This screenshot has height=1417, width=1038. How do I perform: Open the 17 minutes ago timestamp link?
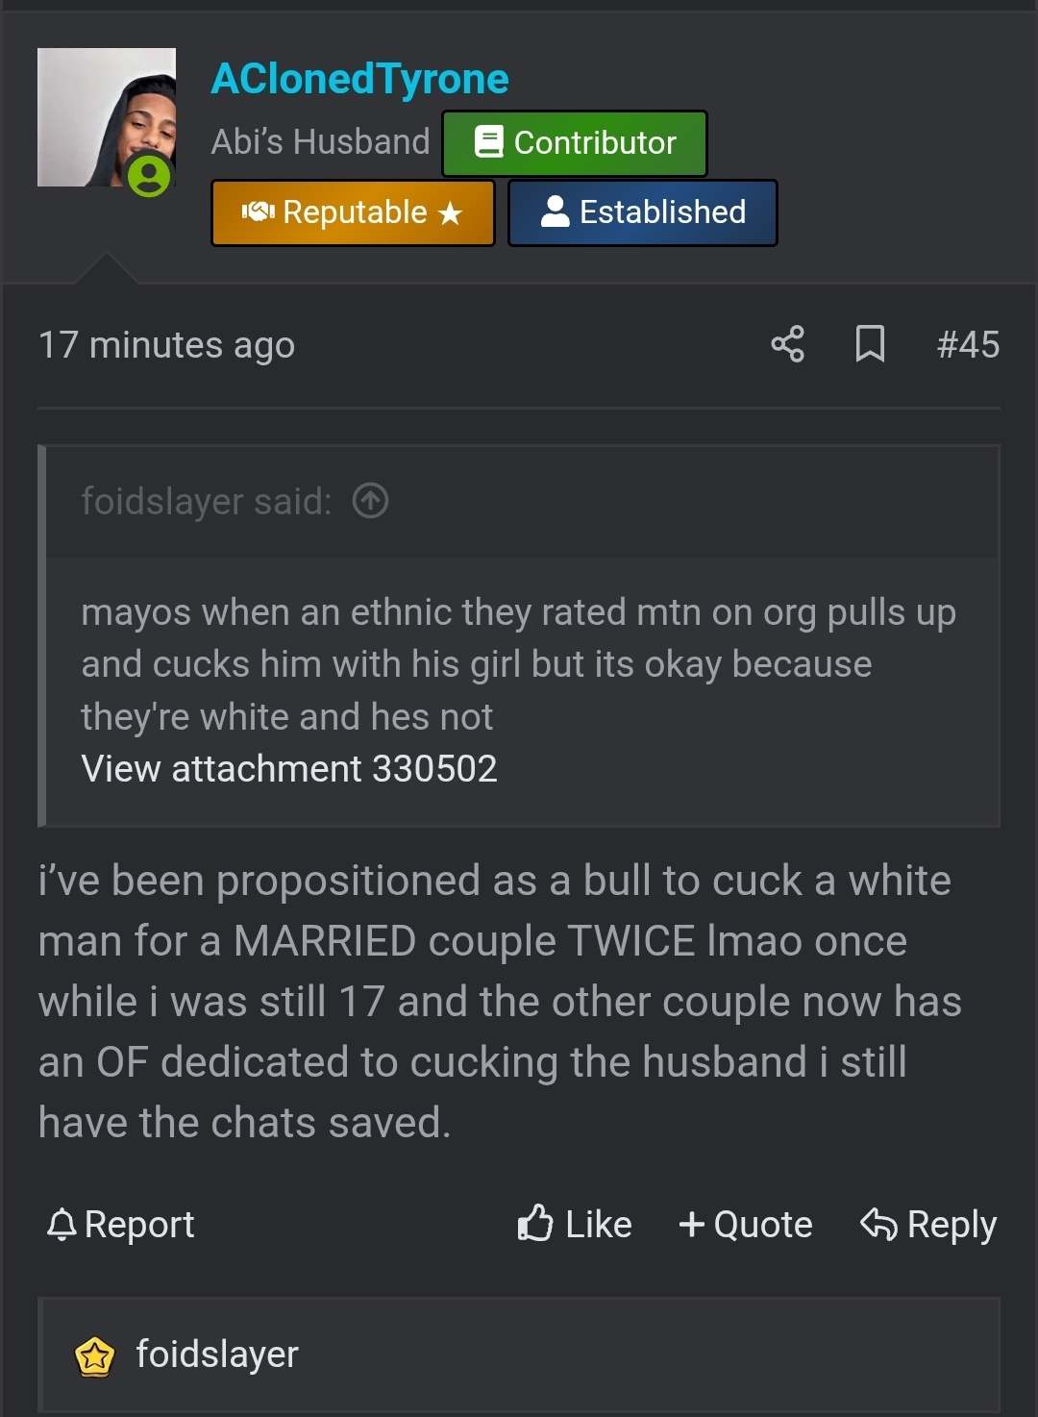(x=166, y=345)
